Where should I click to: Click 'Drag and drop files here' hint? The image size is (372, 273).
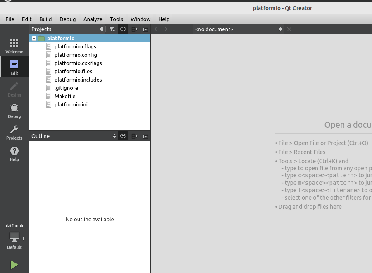[310, 207]
